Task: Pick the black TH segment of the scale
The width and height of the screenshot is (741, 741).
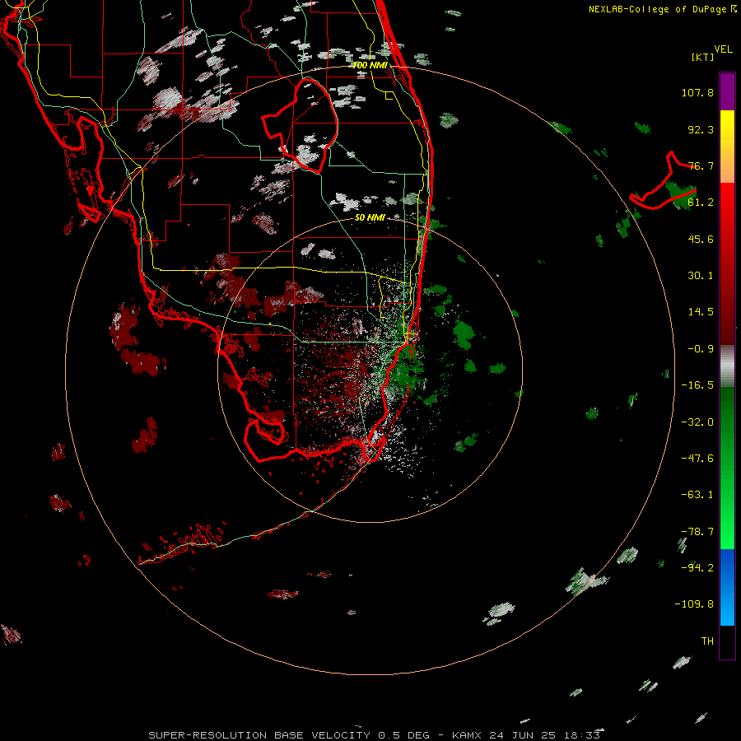Action: click(727, 641)
